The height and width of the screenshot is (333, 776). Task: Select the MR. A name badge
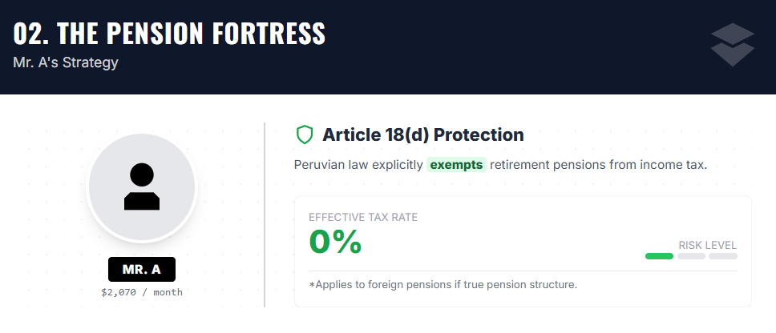(142, 270)
